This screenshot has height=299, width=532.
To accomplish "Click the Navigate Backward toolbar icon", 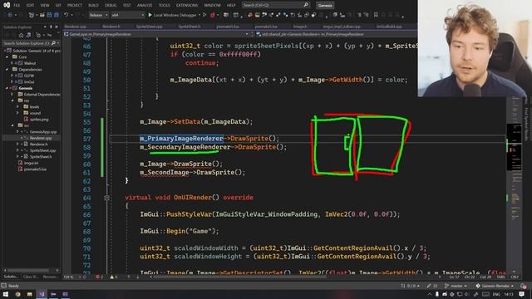I will 10,15.
